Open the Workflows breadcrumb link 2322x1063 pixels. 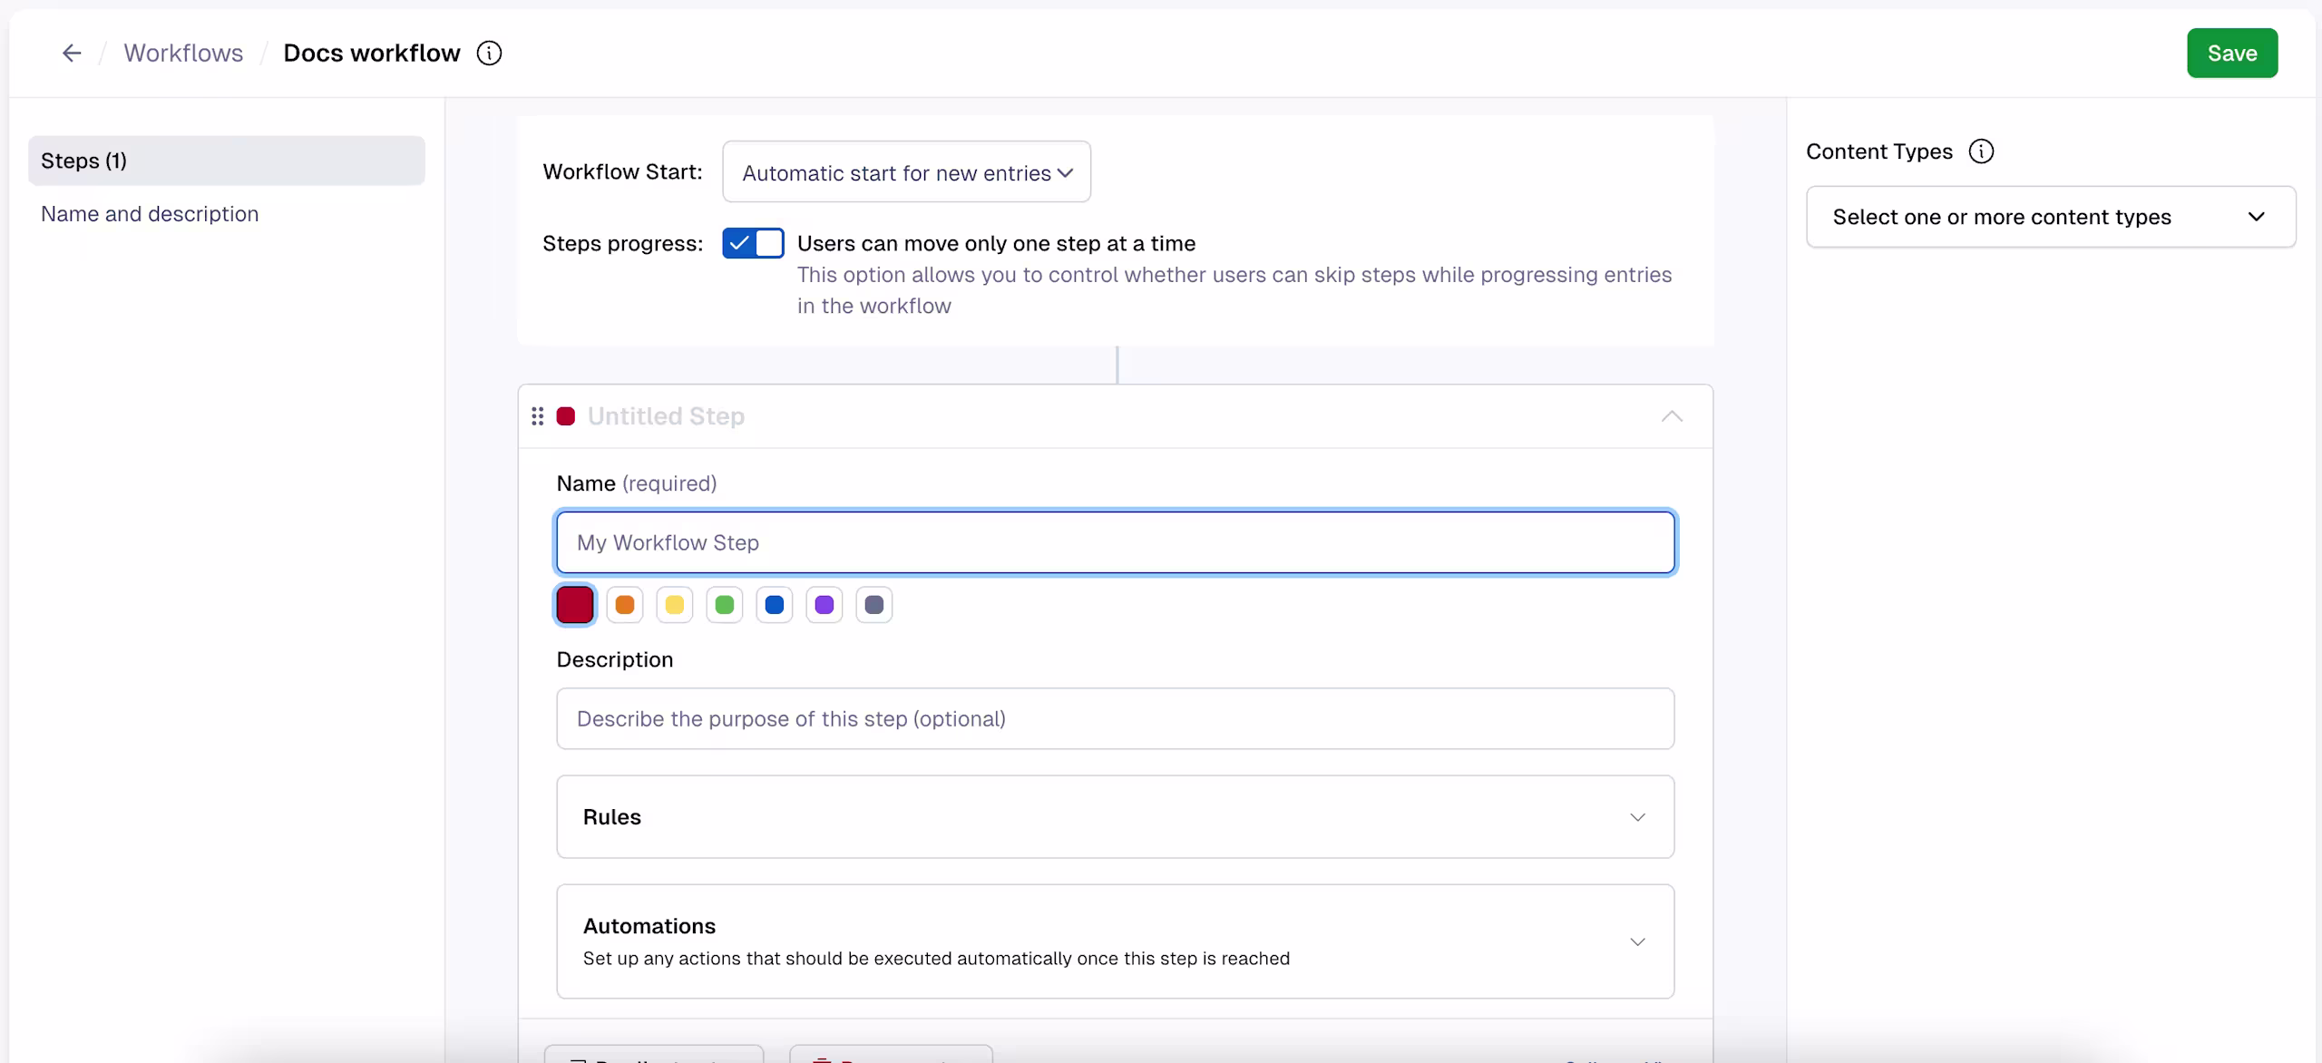click(183, 54)
